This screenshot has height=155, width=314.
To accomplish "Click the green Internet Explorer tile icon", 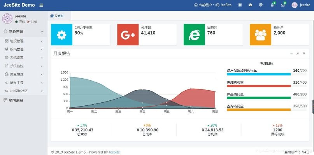I will (194, 35).
